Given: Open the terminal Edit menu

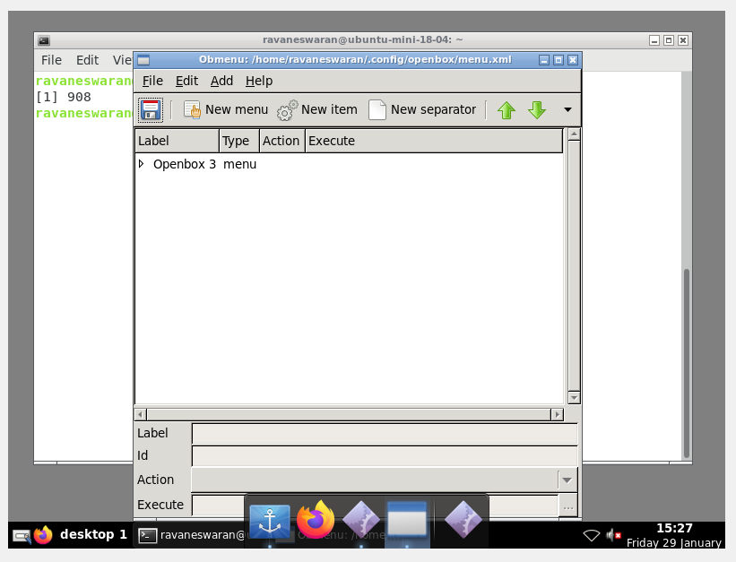Looking at the screenshot, I should tap(87, 60).
